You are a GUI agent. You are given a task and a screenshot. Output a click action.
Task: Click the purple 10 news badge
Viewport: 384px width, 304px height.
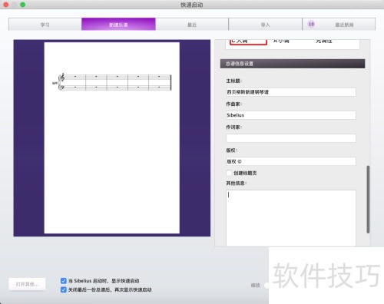pos(311,24)
